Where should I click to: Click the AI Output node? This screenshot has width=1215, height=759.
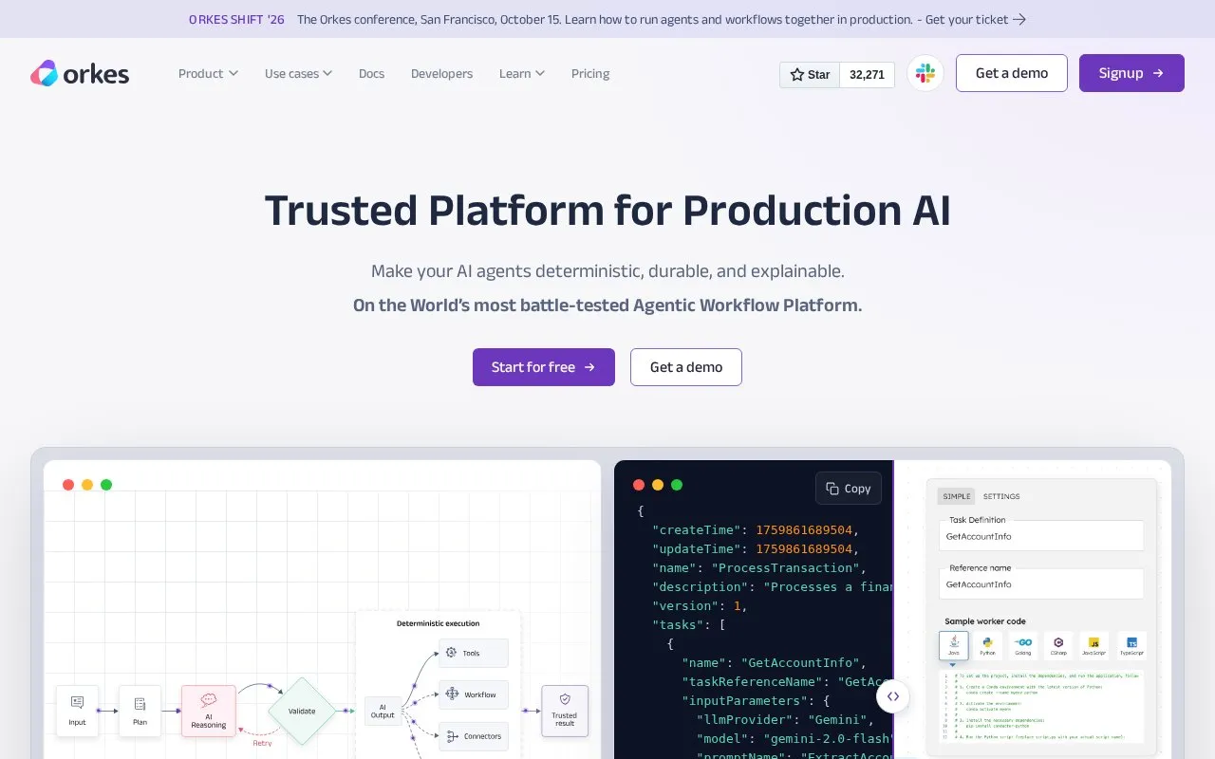(383, 711)
